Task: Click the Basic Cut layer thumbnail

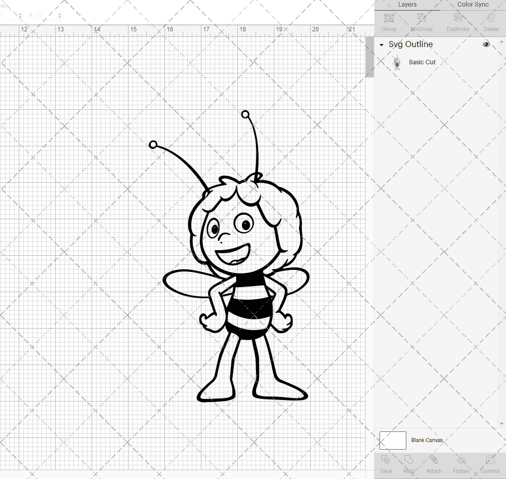Action: (397, 62)
